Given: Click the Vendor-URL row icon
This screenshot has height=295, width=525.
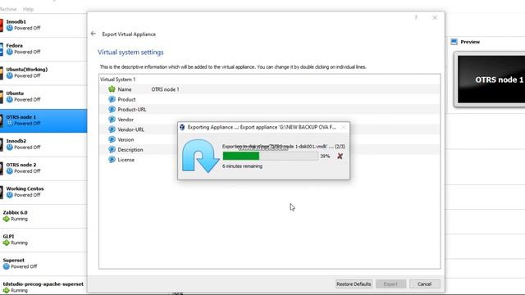Looking at the screenshot, I should point(112,129).
